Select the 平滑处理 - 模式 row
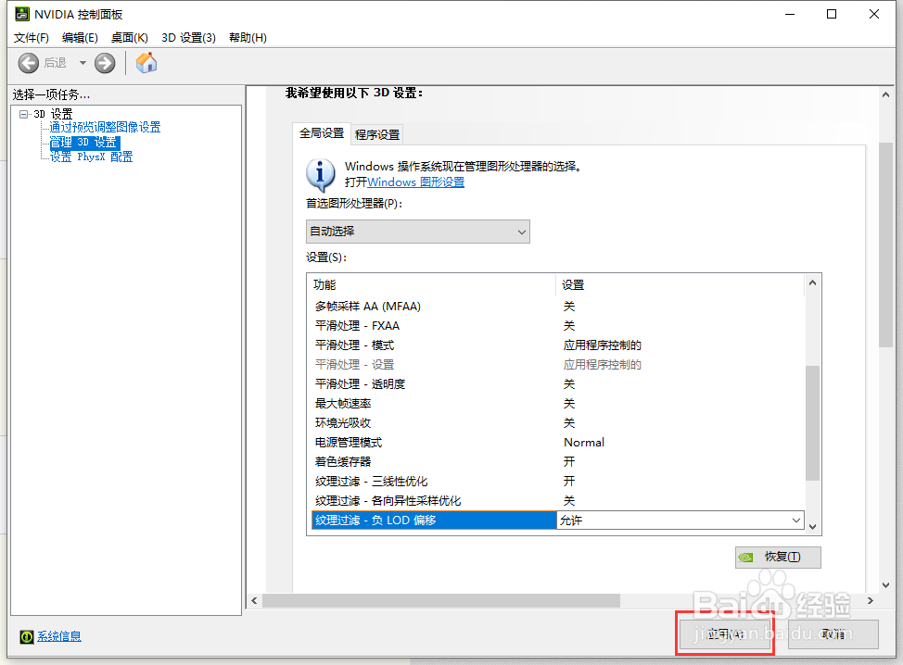The height and width of the screenshot is (665, 903). [557, 345]
